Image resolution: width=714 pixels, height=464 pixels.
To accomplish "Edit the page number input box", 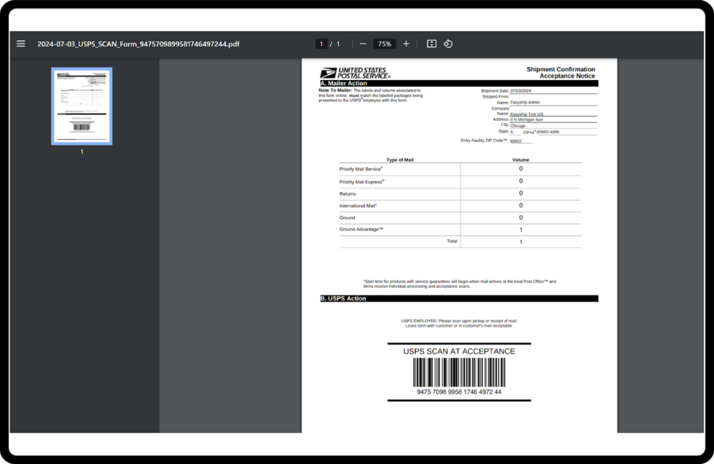I will pos(322,44).
